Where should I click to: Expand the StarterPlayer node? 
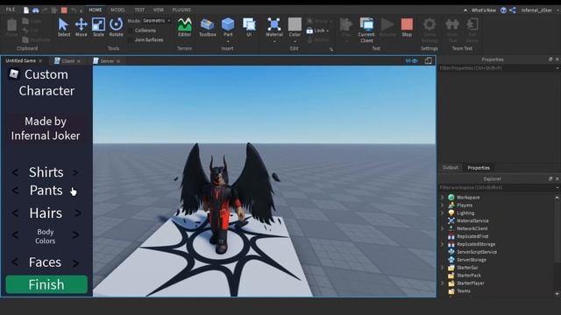click(x=443, y=283)
